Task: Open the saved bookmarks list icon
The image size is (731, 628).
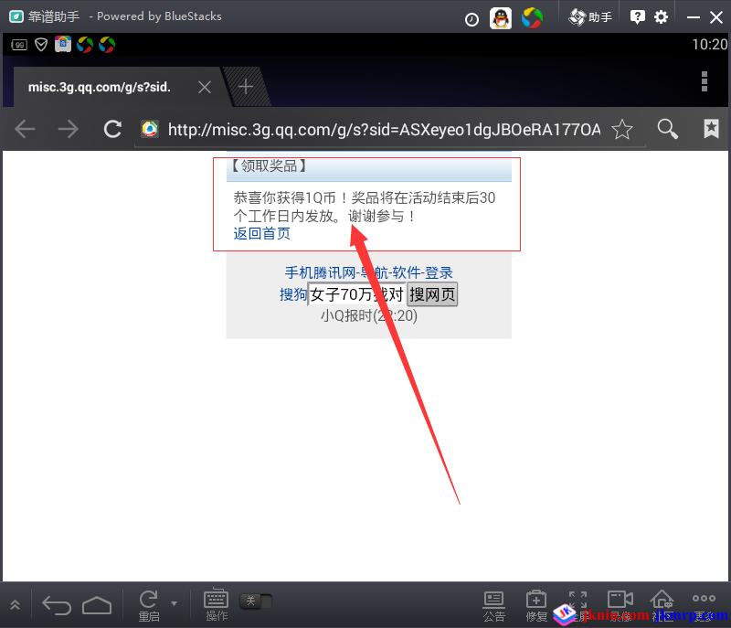Action: (711, 130)
